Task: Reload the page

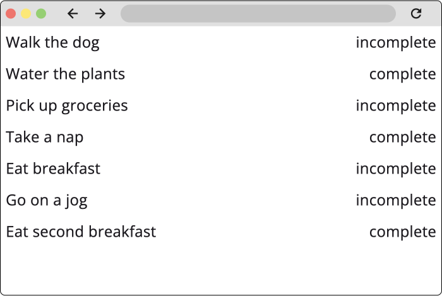Action: 415,13
